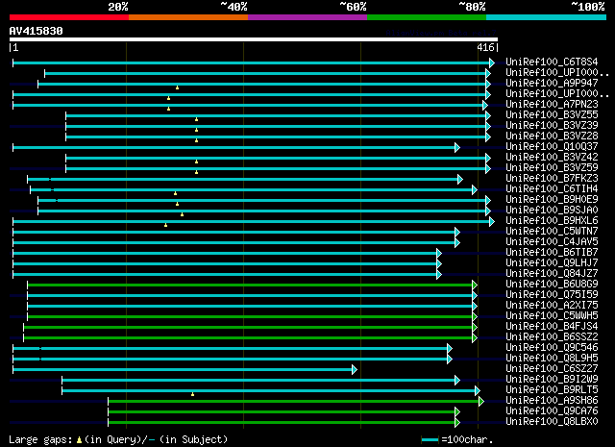Click the ~80% legend label

(x=472, y=7)
